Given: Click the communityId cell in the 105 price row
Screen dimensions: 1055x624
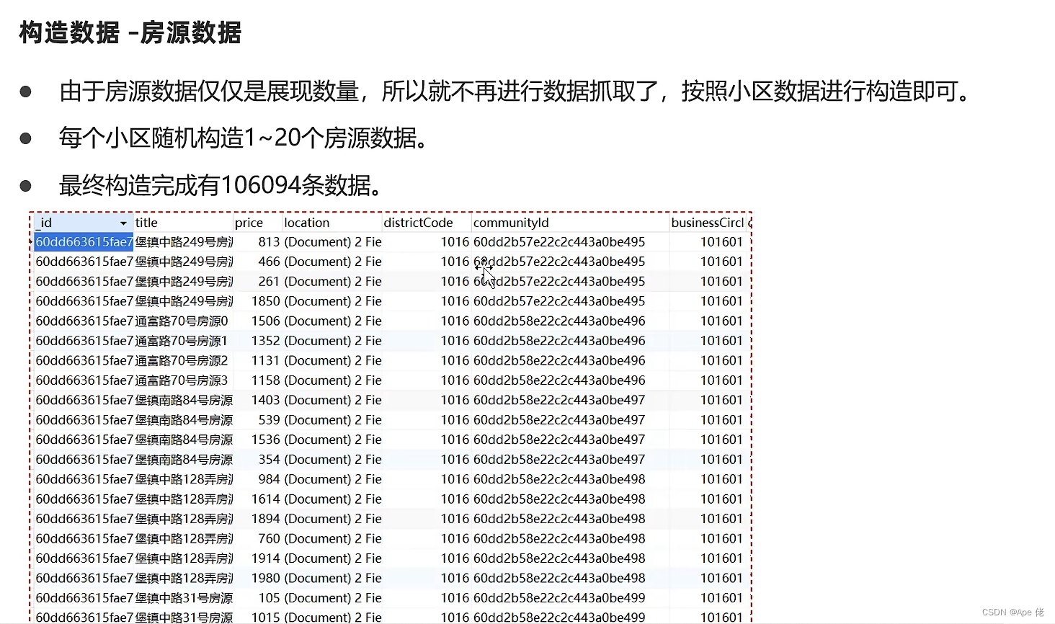Looking at the screenshot, I should [x=570, y=598].
